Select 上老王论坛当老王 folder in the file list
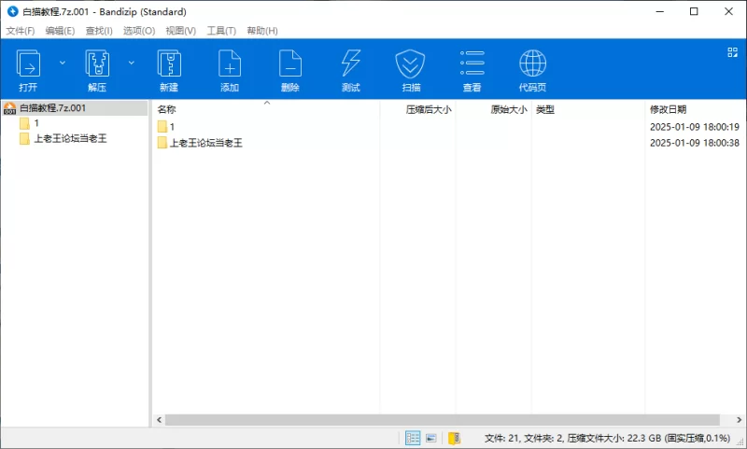 point(200,143)
